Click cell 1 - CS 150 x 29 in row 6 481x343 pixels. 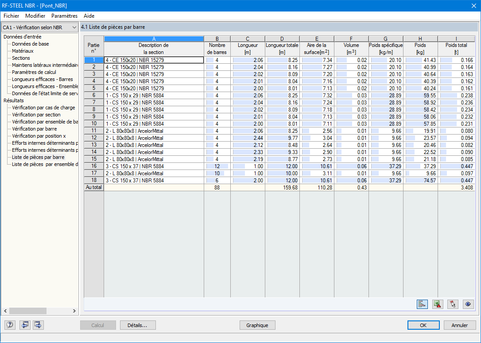(154, 95)
